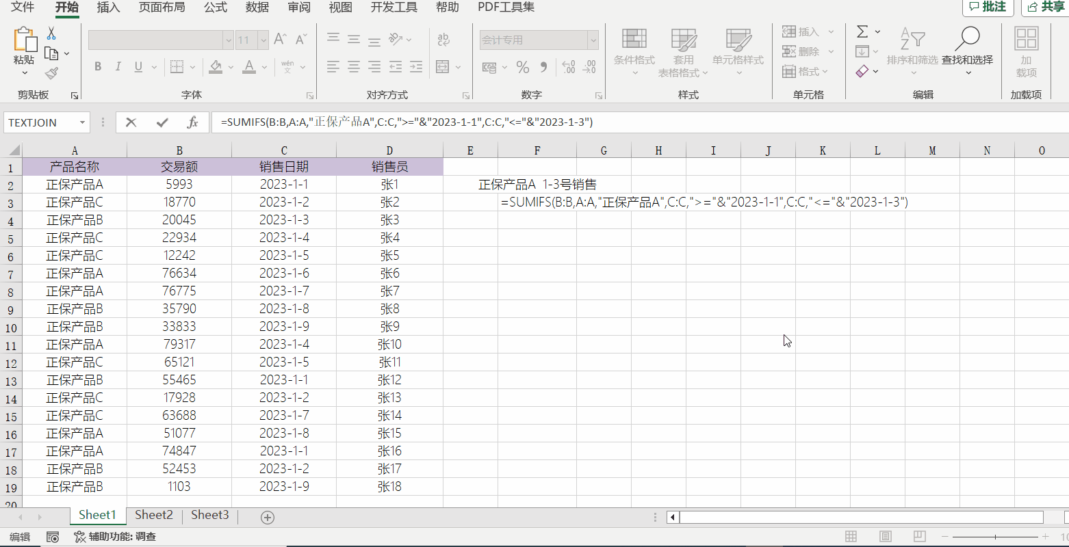
Task: Click the 批注 (Comments) button
Action: point(988,8)
